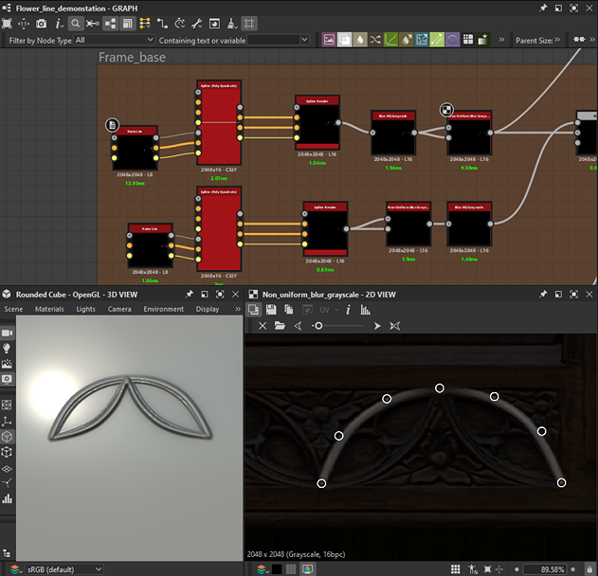Image resolution: width=598 pixels, height=576 pixels.
Task: Click the magnifier search icon in graph toolbar
Action: tap(77, 22)
